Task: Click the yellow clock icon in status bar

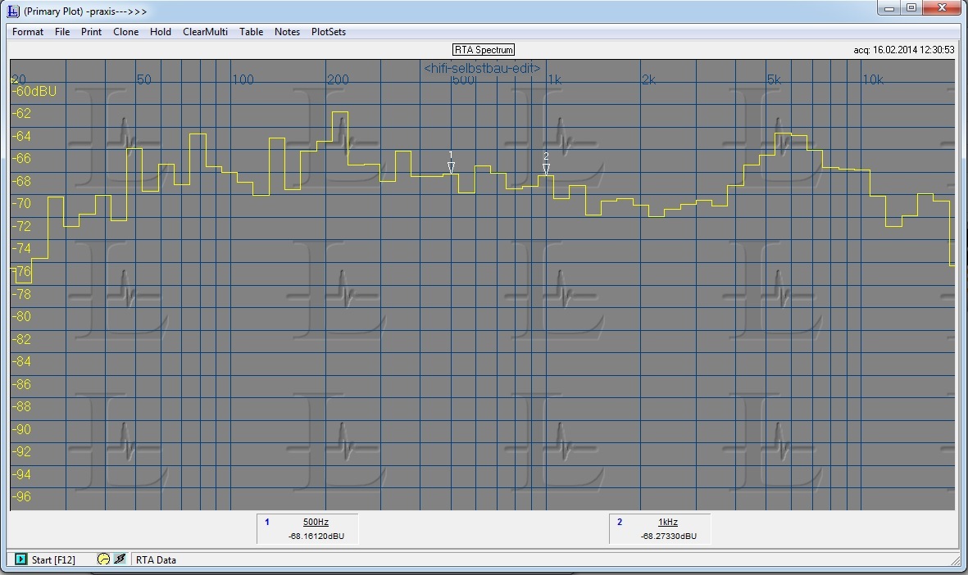Action: point(103,559)
